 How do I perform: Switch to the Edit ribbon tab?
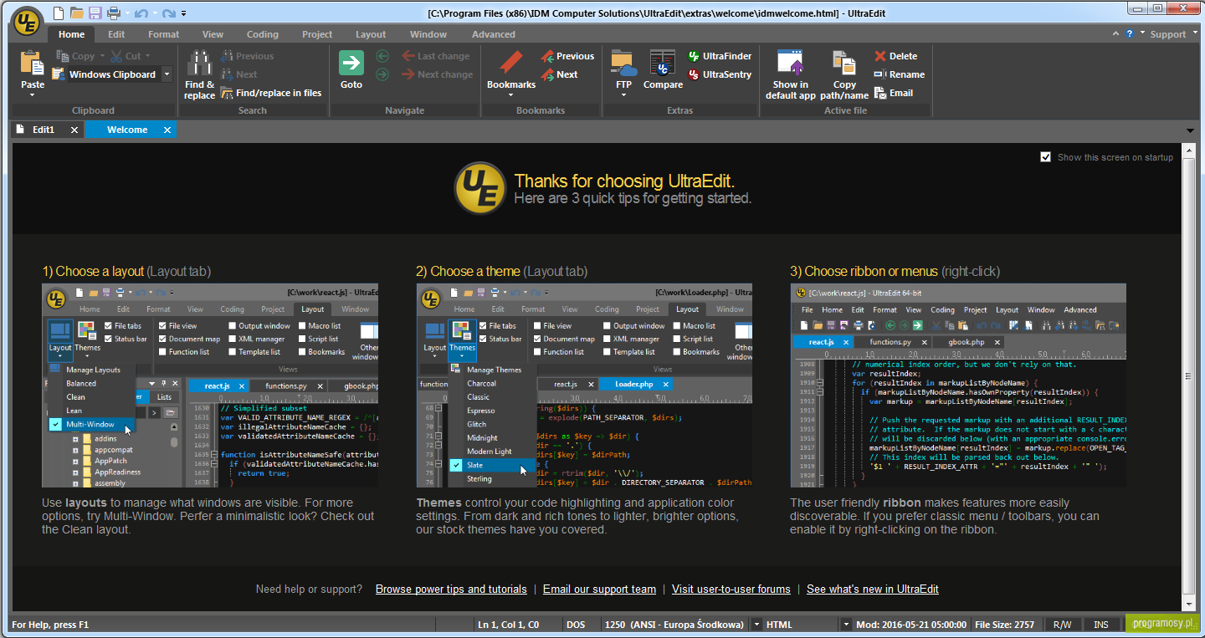point(116,34)
